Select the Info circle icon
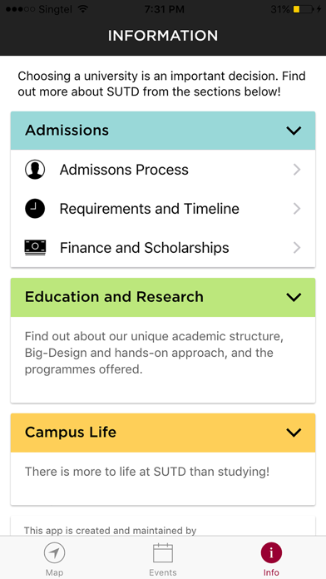Viewport: 326px width, 579px height. [x=271, y=553]
